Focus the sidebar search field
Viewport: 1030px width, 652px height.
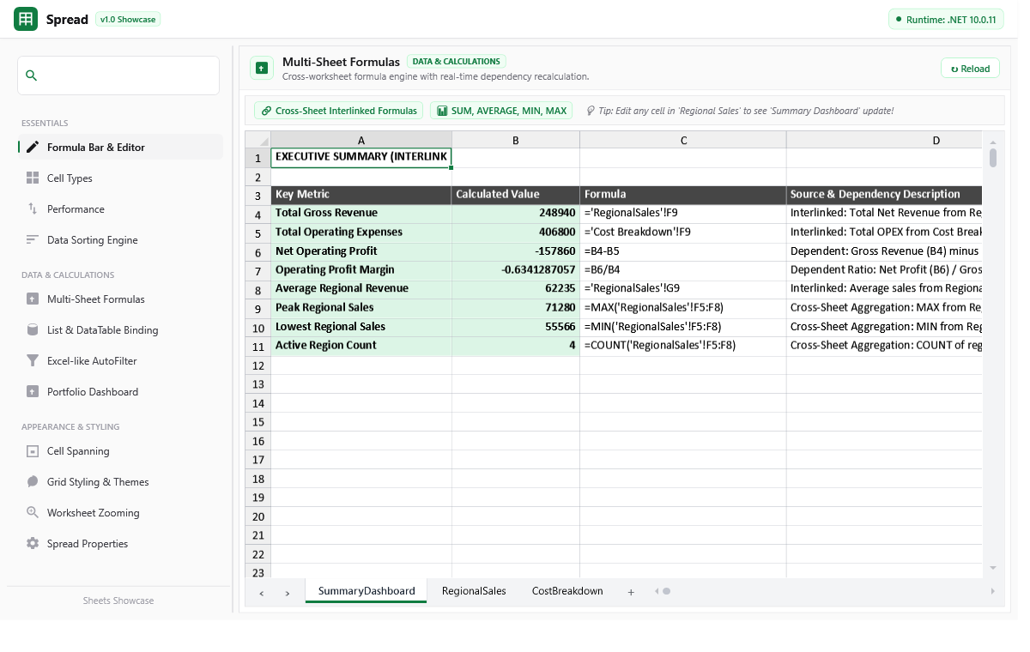(118, 75)
